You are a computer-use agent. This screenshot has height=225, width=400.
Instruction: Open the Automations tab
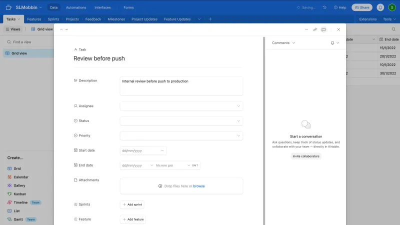point(76,7)
